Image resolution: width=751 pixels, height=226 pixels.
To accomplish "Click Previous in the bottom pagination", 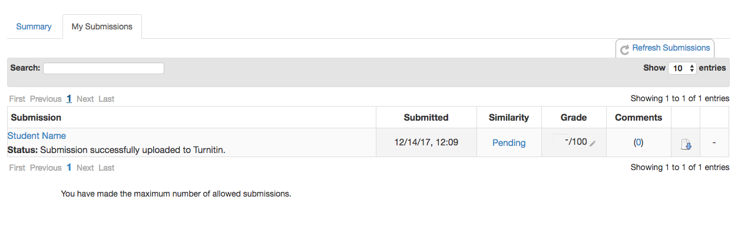I will point(46,168).
